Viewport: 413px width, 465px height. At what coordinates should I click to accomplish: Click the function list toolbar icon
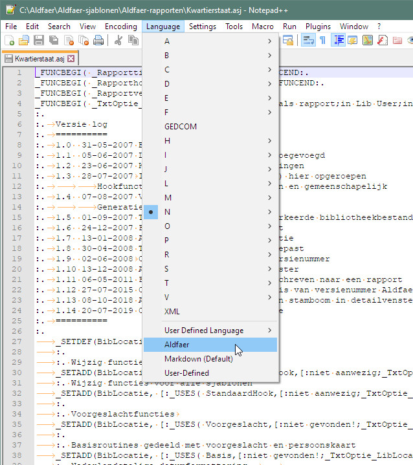tap(383, 40)
